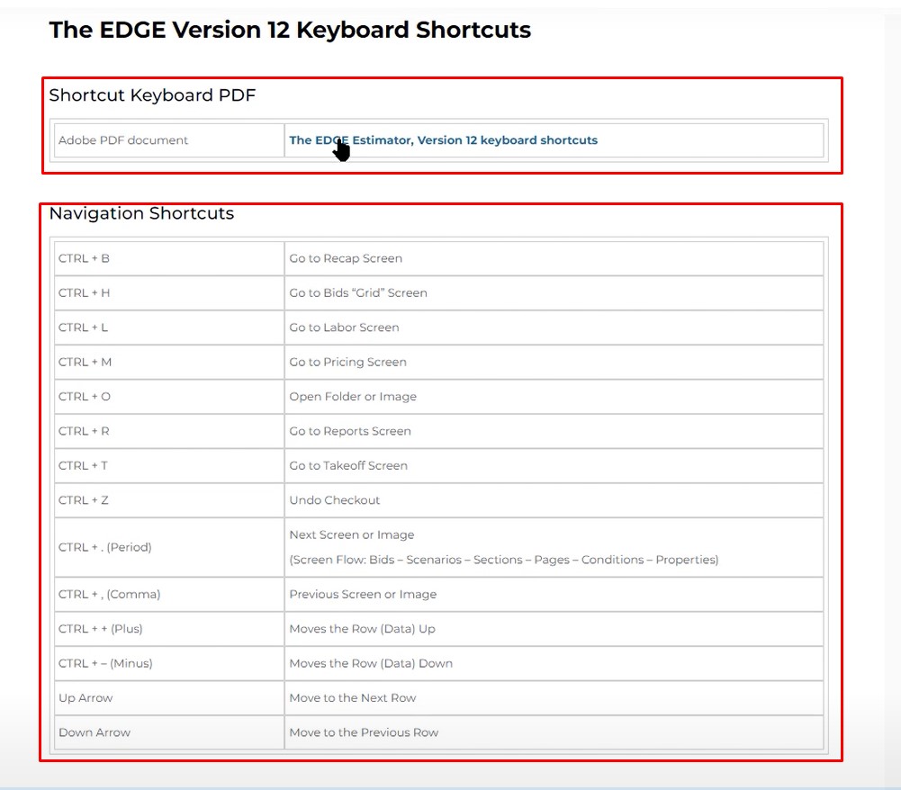Viewport: 901px width, 790px height.
Task: Click the Screen Flow explanation line
Action: tap(503, 560)
